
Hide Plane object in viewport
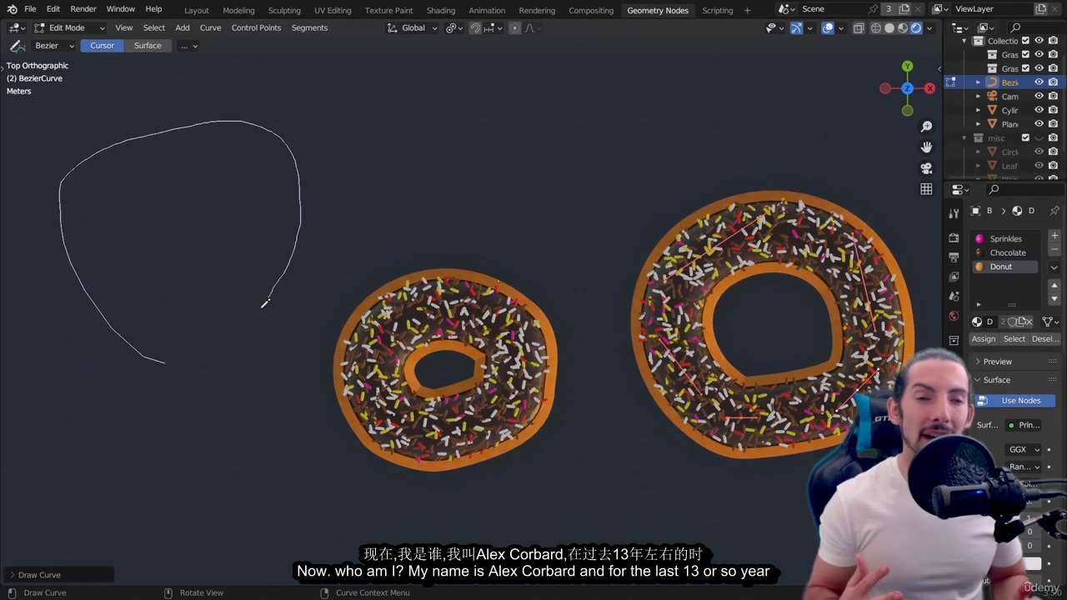[1039, 123]
